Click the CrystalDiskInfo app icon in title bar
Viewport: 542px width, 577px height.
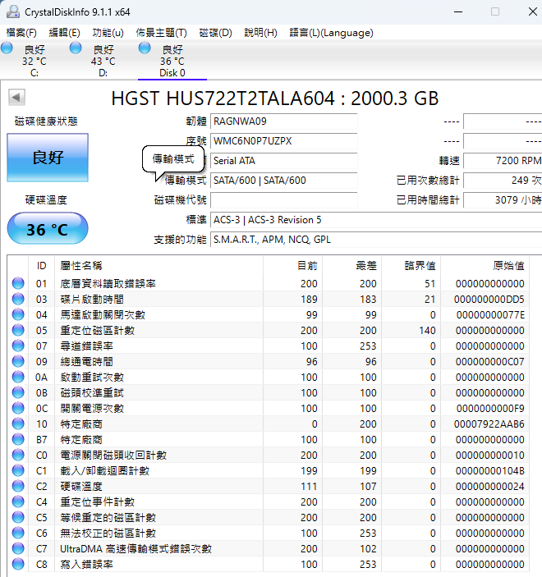(13, 11)
